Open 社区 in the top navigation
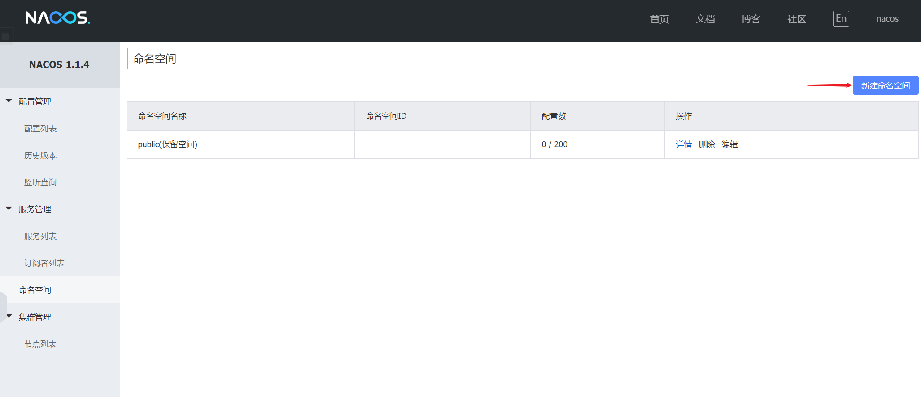This screenshot has height=397, width=921. tap(797, 19)
